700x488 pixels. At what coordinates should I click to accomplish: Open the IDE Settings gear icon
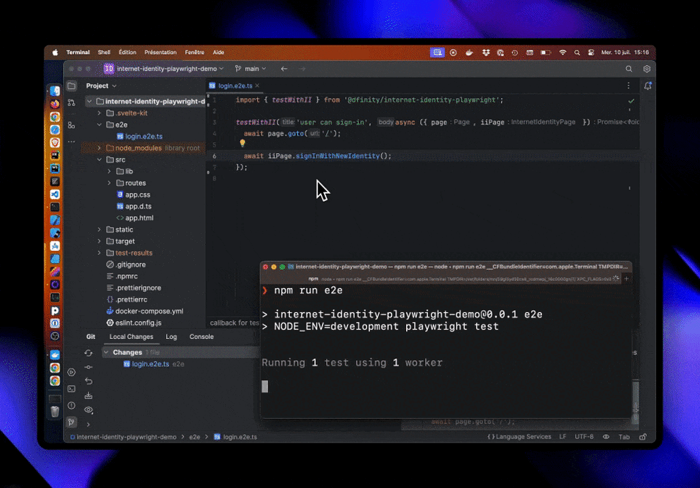[647, 68]
